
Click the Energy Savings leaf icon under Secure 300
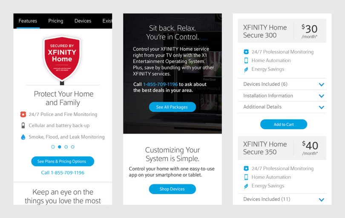246,70
